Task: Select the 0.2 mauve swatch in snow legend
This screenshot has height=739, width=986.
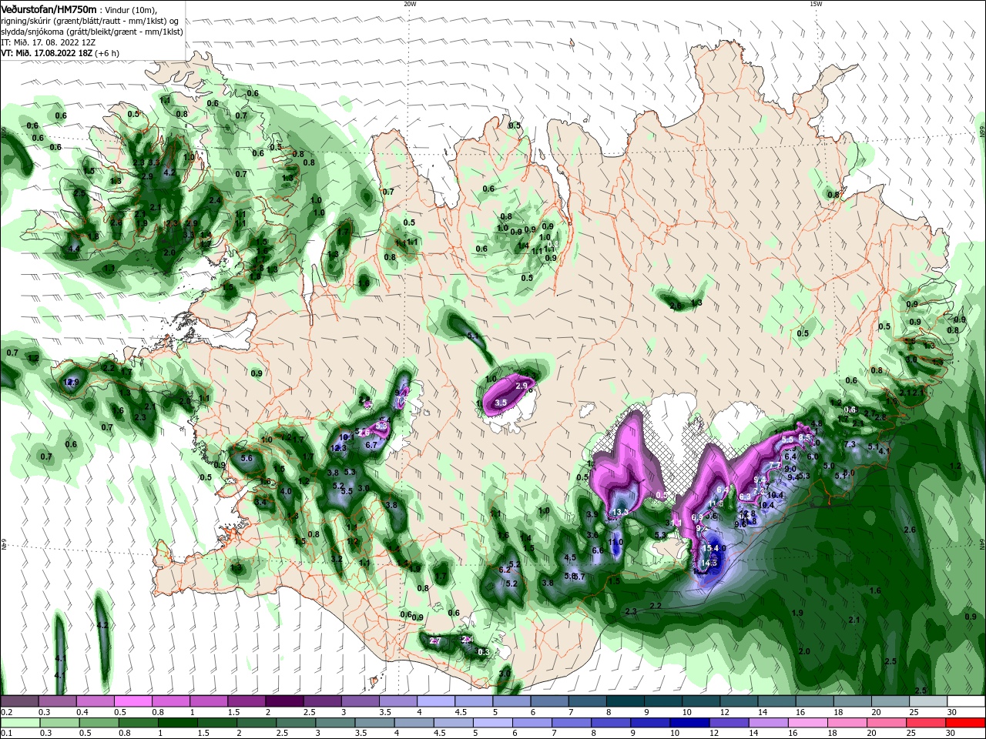Action: coord(19,701)
